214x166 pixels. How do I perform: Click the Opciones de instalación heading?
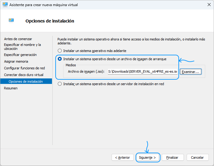click(50, 21)
